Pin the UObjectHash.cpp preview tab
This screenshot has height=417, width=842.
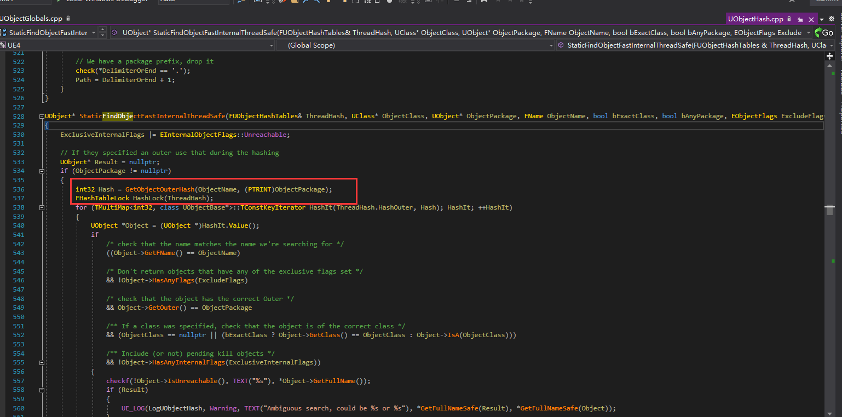click(800, 19)
